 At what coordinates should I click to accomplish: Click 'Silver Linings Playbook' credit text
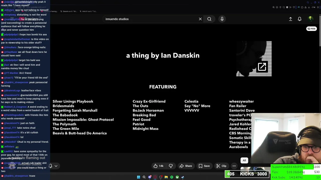pyautogui.click(x=73, y=101)
